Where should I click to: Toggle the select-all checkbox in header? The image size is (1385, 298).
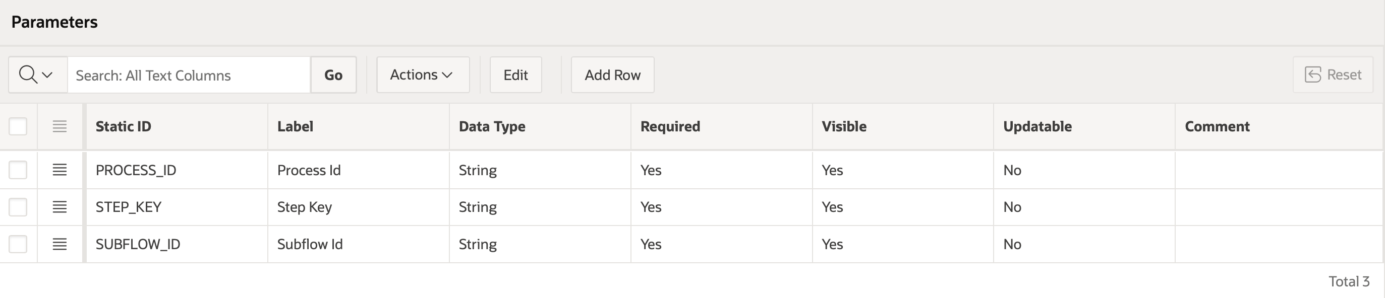tap(18, 126)
